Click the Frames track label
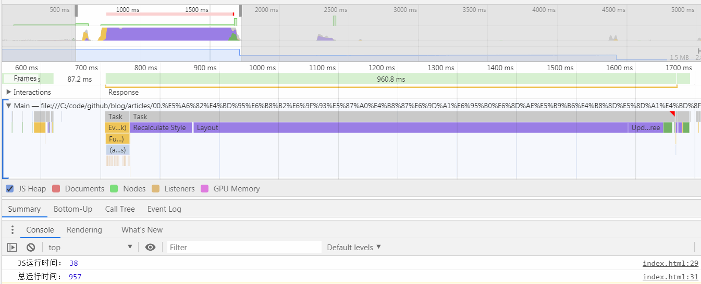The image size is (701, 284). [x=25, y=78]
